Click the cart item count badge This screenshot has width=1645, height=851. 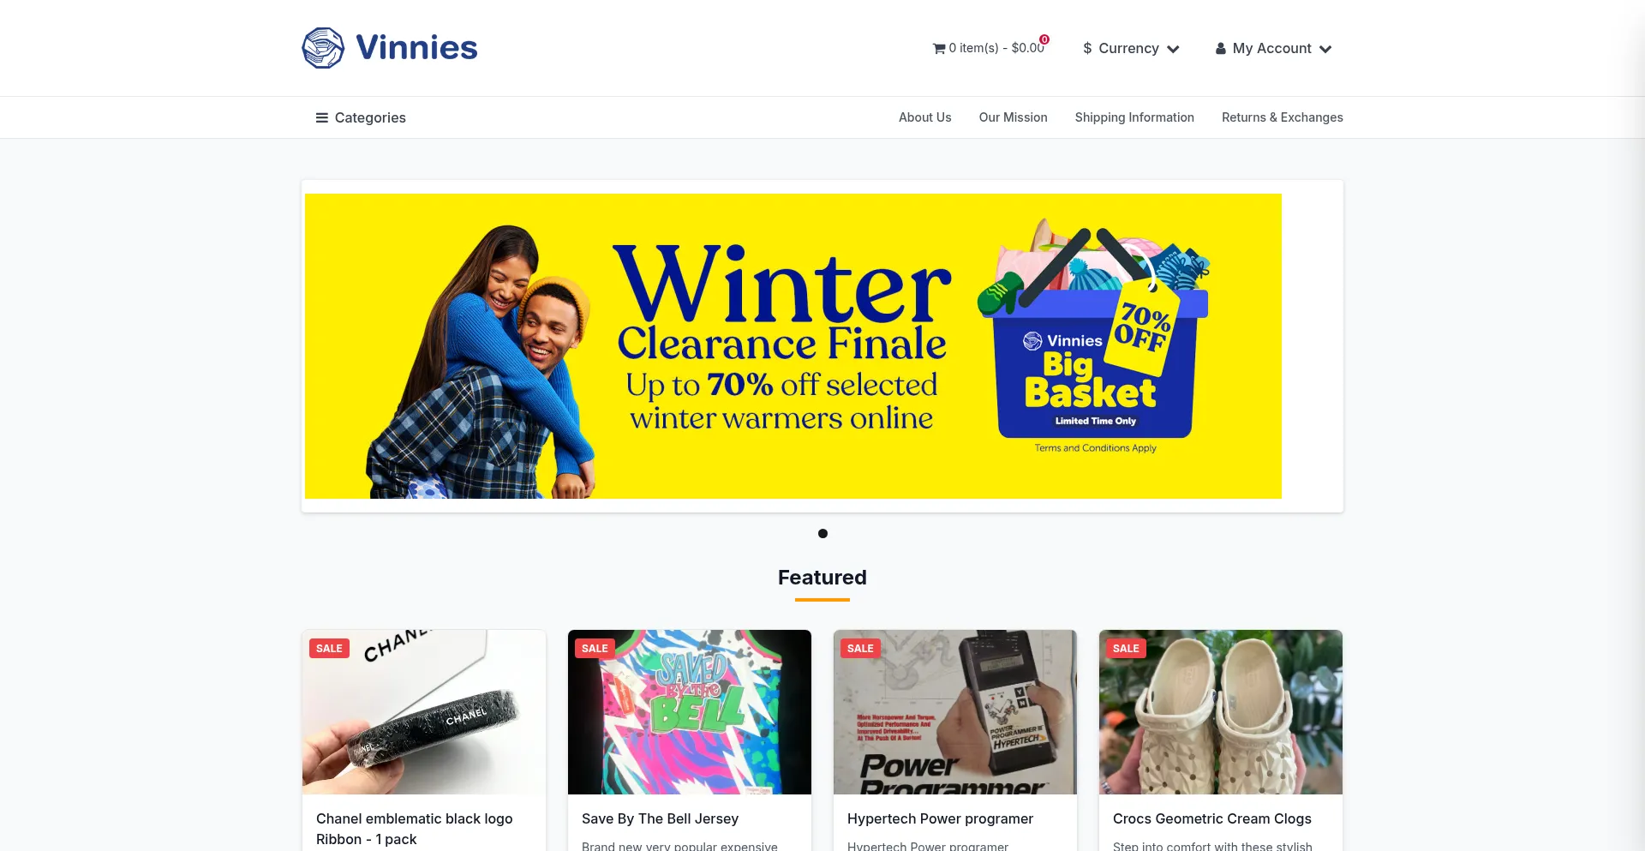1044,39
